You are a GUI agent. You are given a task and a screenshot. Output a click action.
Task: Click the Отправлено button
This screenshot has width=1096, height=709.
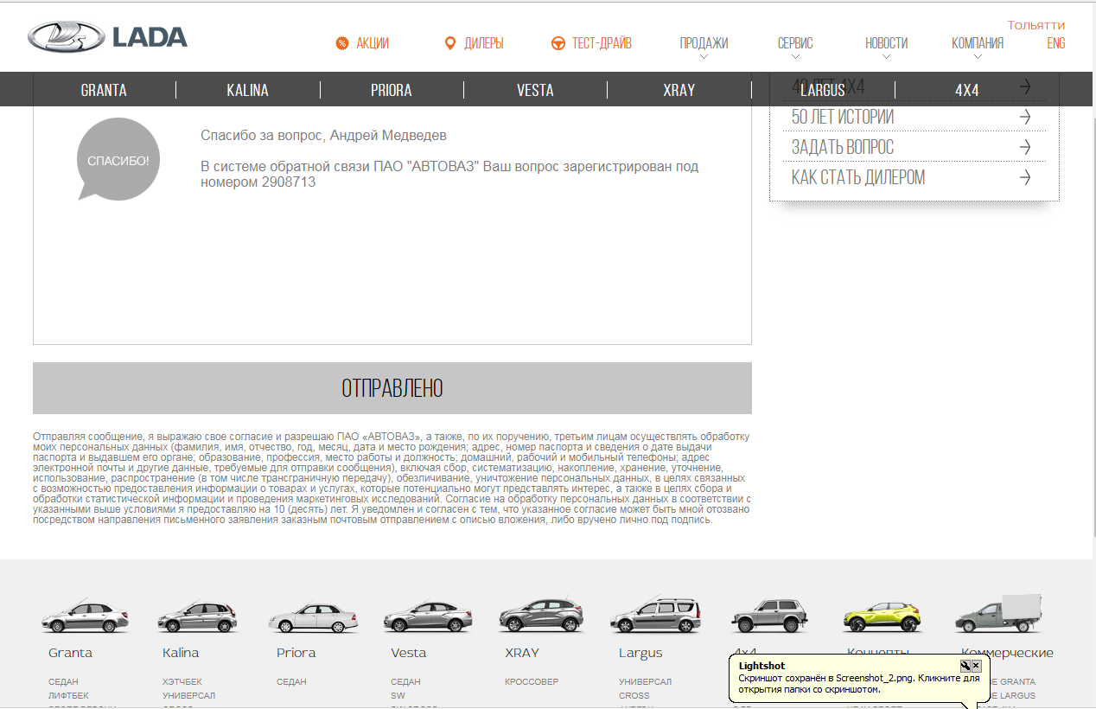tap(392, 388)
